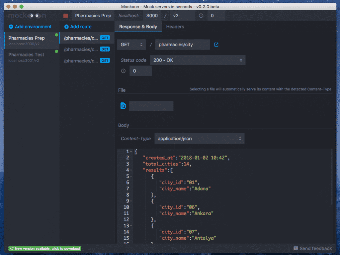Open the HTTP method dropdown showing GET

coord(131,44)
